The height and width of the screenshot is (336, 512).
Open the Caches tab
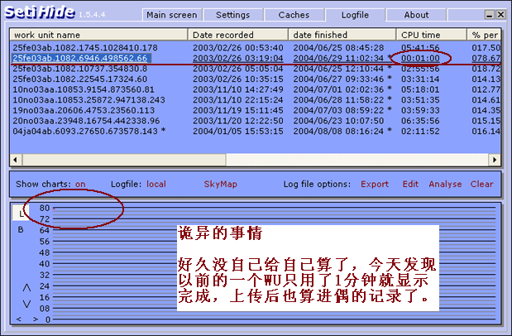click(294, 15)
